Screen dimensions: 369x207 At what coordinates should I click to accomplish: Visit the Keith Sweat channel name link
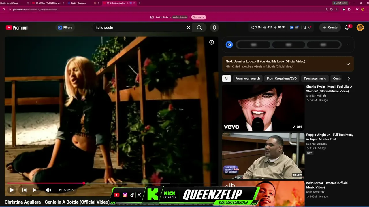[x=313, y=192]
